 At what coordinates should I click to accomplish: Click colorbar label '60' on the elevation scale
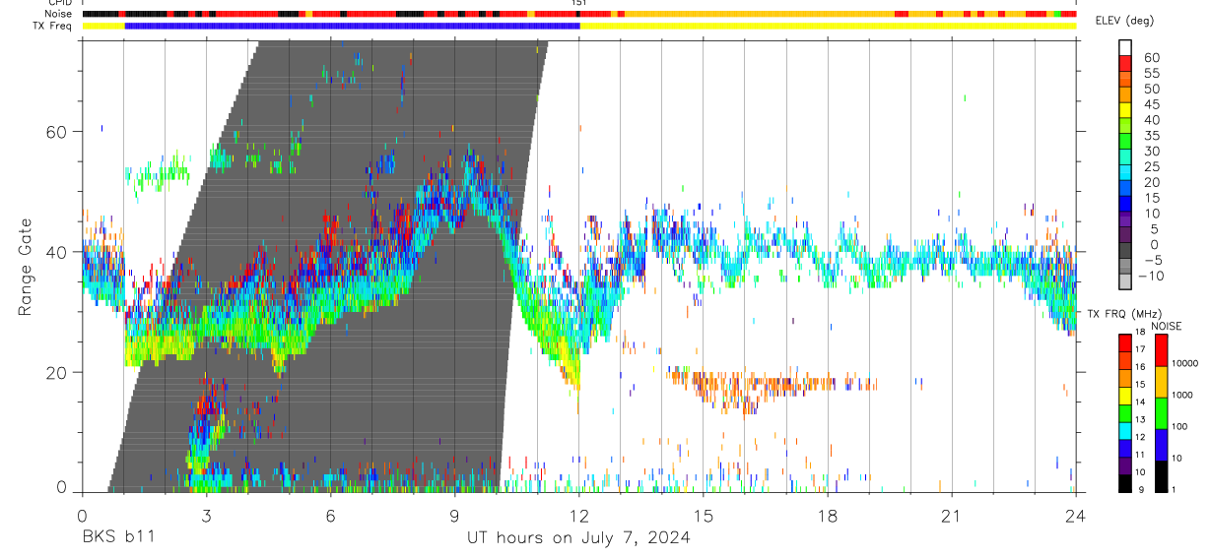pyautogui.click(x=1152, y=57)
